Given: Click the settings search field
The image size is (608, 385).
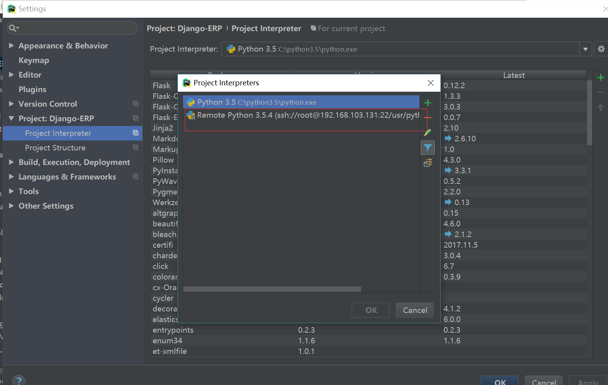Looking at the screenshot, I should [75, 28].
